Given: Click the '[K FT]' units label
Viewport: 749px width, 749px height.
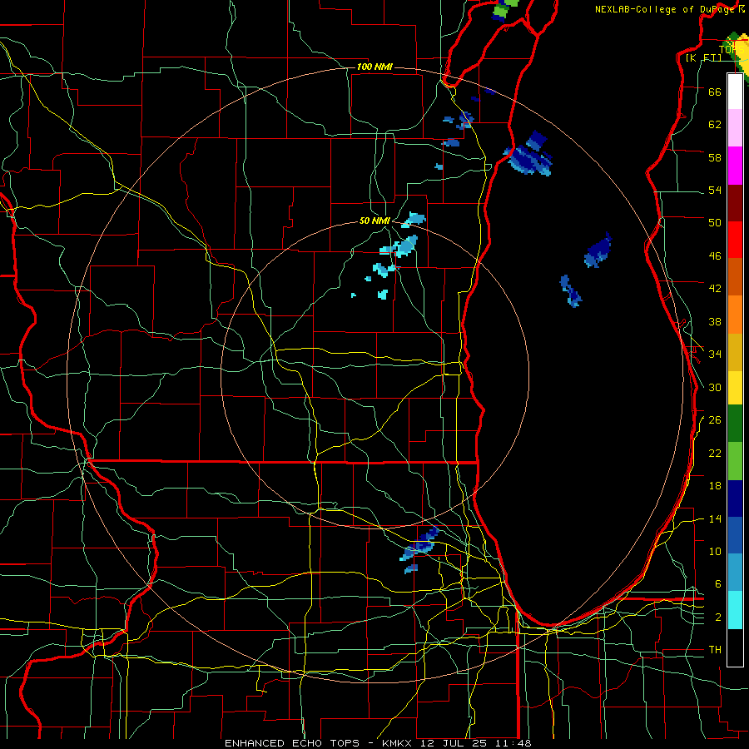Looking at the screenshot, I should tap(703, 57).
